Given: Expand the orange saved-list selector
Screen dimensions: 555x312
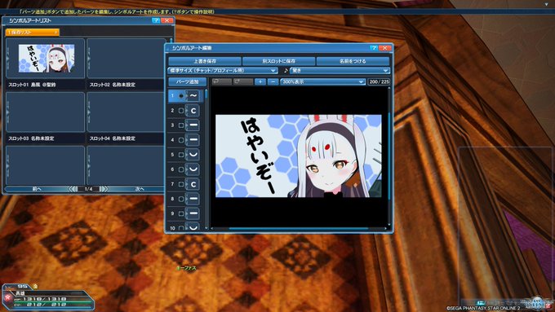Looking at the screenshot, I should click(x=32, y=32).
